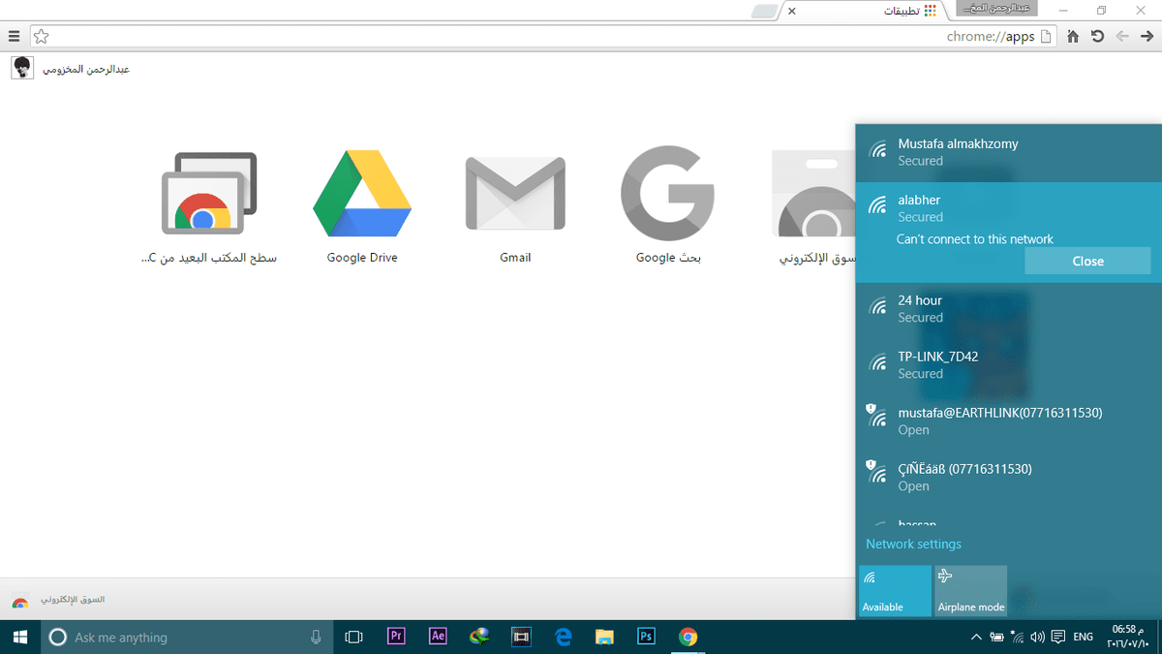Reload the page with refresh icon
1162x654 pixels.
[x=1097, y=37]
